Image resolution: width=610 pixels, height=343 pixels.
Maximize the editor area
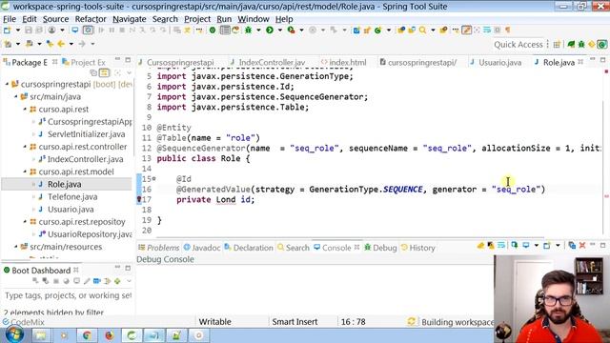point(602,60)
